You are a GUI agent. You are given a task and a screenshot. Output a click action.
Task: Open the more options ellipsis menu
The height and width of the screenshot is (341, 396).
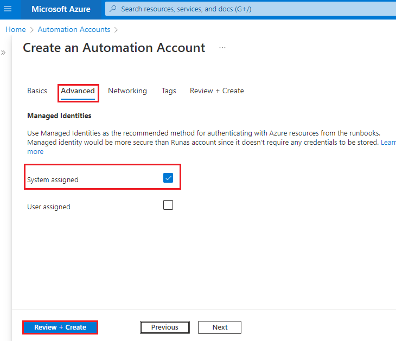[222, 48]
